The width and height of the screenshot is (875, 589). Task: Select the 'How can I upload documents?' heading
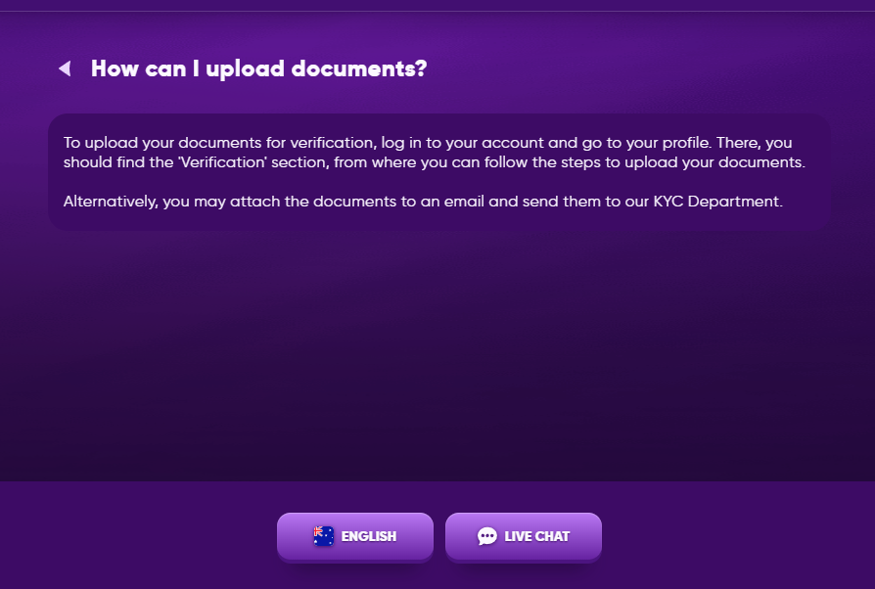point(258,68)
